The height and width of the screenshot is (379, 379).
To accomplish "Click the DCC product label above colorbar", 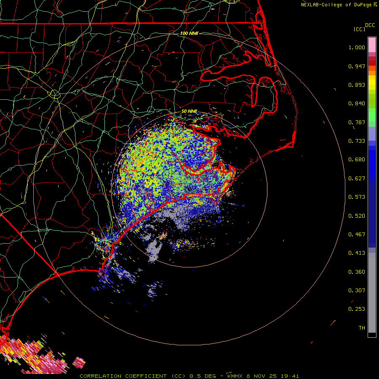I will pyautogui.click(x=370, y=25).
